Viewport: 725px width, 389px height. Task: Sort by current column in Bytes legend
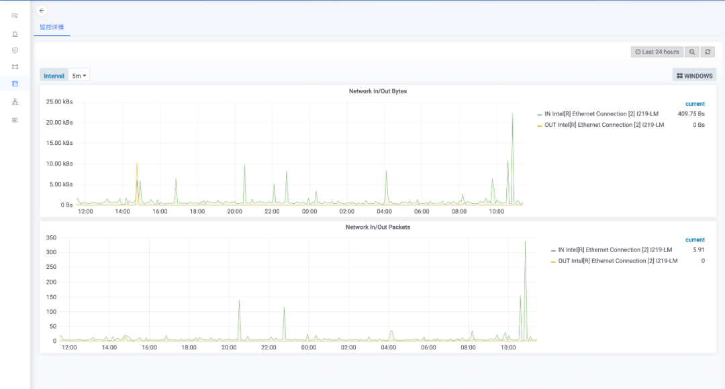pos(694,104)
